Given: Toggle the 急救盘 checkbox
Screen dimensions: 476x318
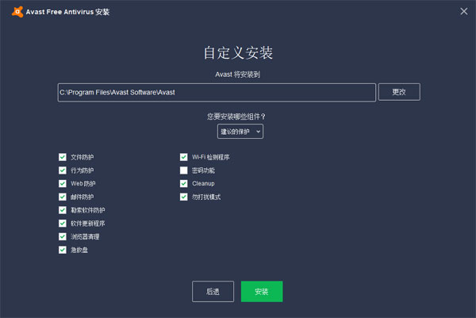Looking at the screenshot, I should (x=63, y=250).
